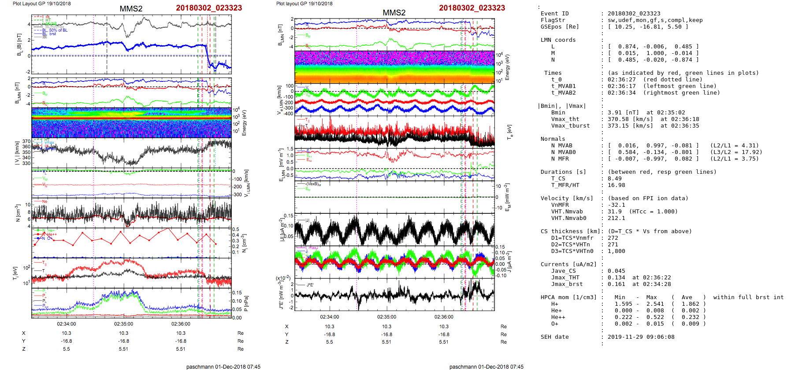The height and width of the screenshot is (370, 795).
Task: Click the ion energy spectrogram in left plot
Action: click(x=131, y=122)
